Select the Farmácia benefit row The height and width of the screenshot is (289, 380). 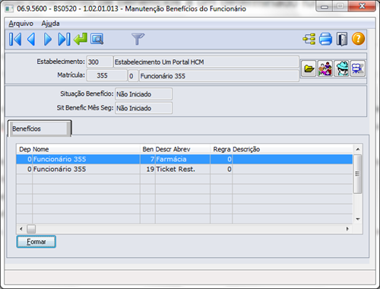coord(185,159)
